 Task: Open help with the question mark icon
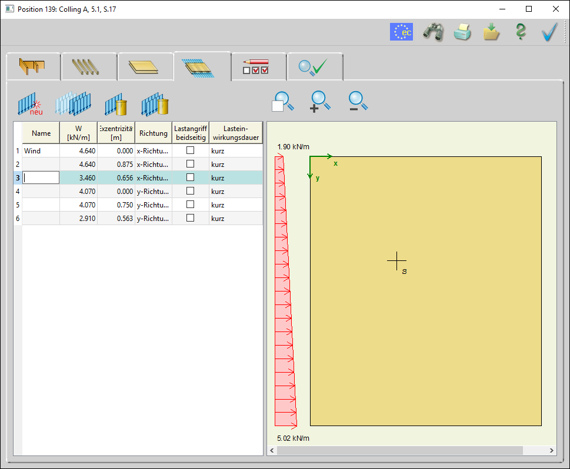[520, 32]
